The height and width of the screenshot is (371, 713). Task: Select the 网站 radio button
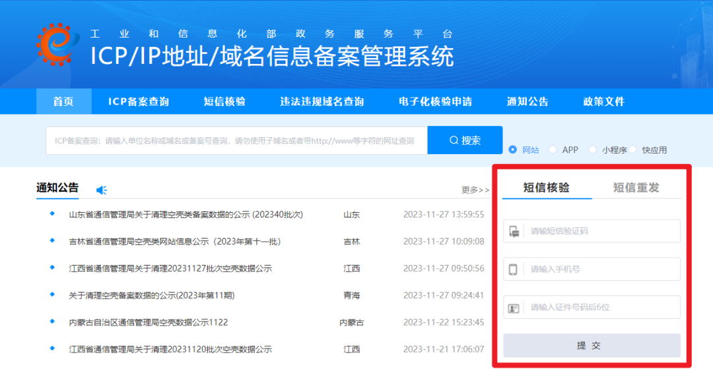coord(513,150)
